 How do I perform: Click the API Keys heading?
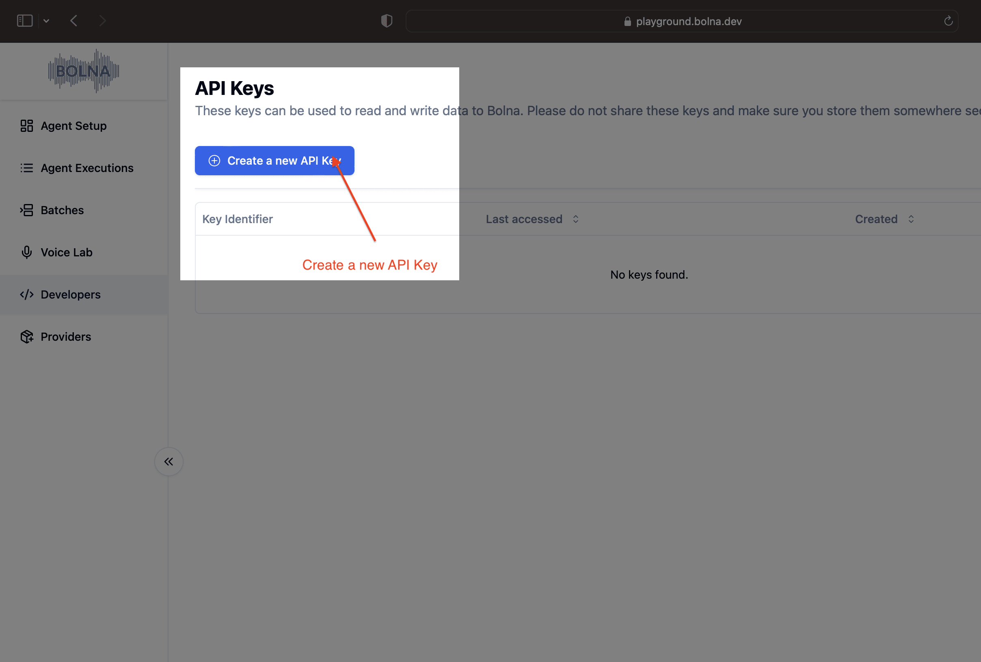[x=234, y=88]
